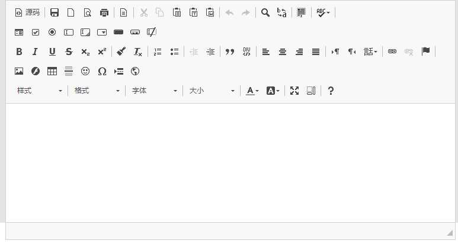
Task: Open the text color picker
Action: (252, 91)
